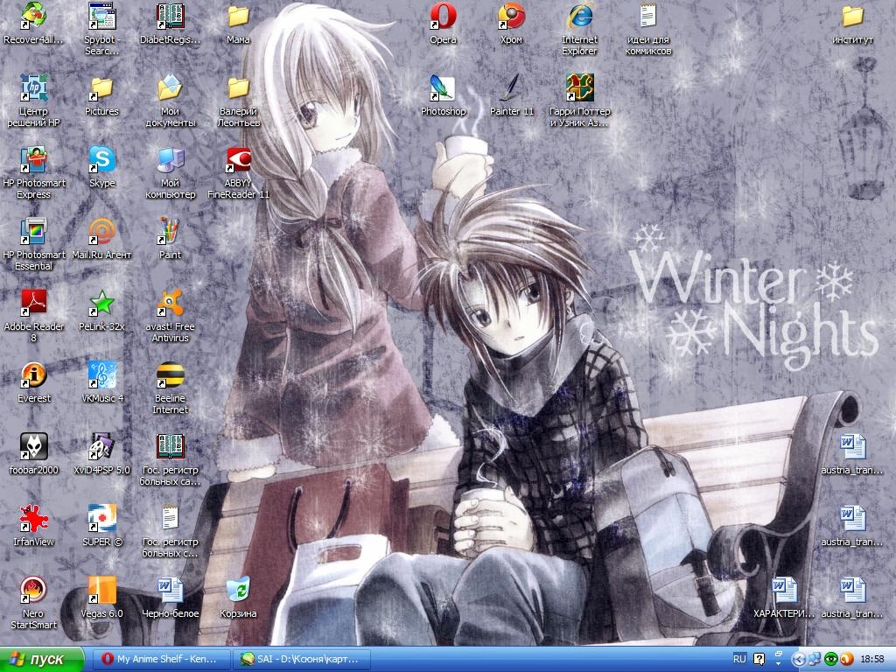Screen dimensions: 896x672
Task: Open the foobar2000 shortcut
Action: coord(33,454)
